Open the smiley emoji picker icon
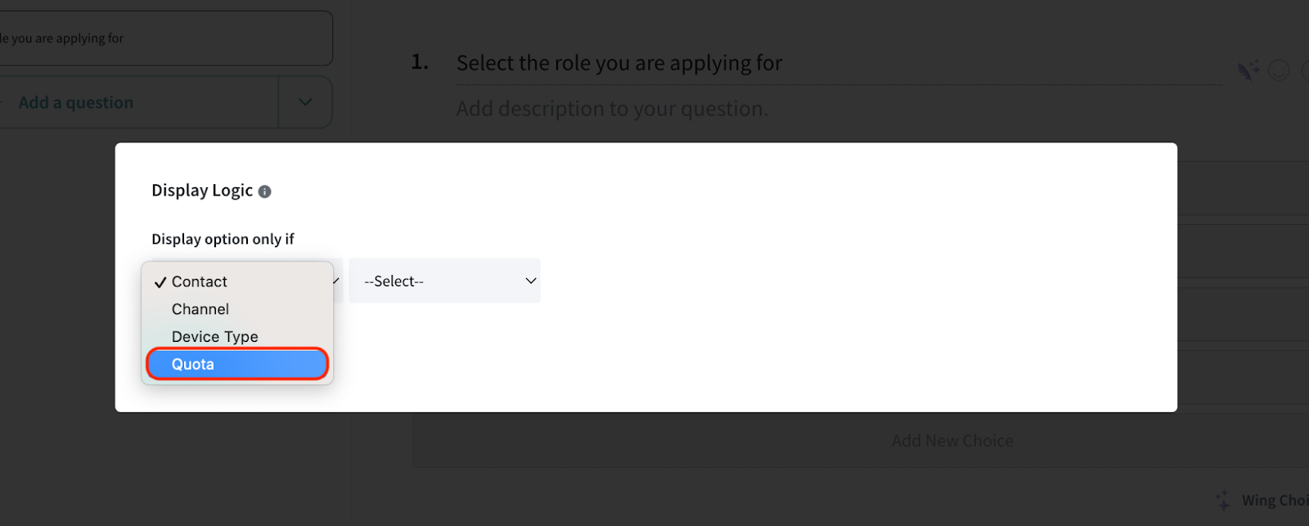This screenshot has width=1309, height=526. 1279,71
